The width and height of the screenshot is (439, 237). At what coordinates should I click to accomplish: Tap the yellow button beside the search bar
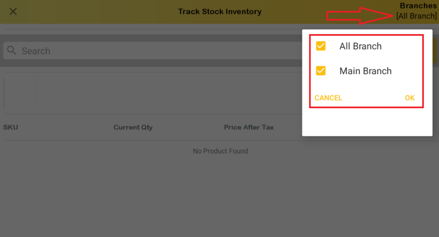pos(435,51)
